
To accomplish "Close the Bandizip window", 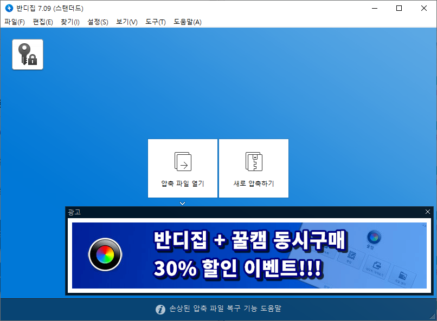I will click(424, 8).
